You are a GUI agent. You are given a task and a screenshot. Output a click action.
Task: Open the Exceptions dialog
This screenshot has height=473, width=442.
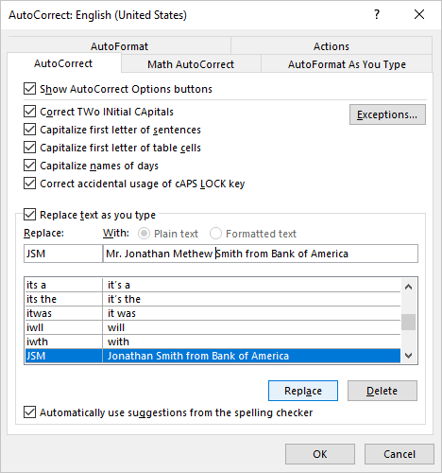(x=387, y=114)
